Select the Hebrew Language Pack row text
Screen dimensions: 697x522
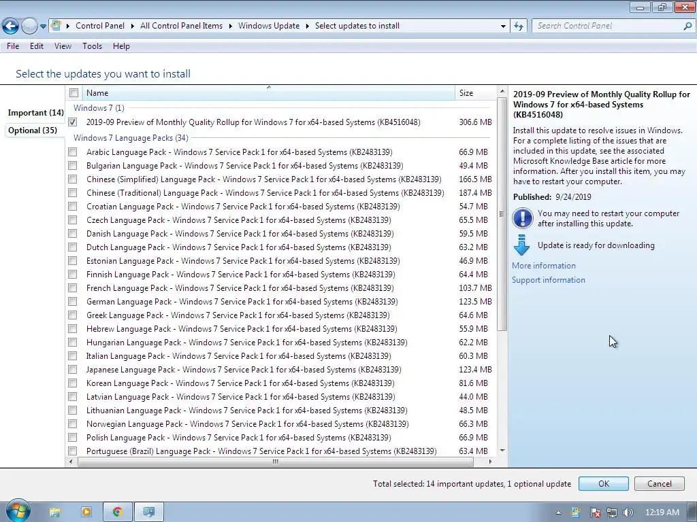[242, 329]
